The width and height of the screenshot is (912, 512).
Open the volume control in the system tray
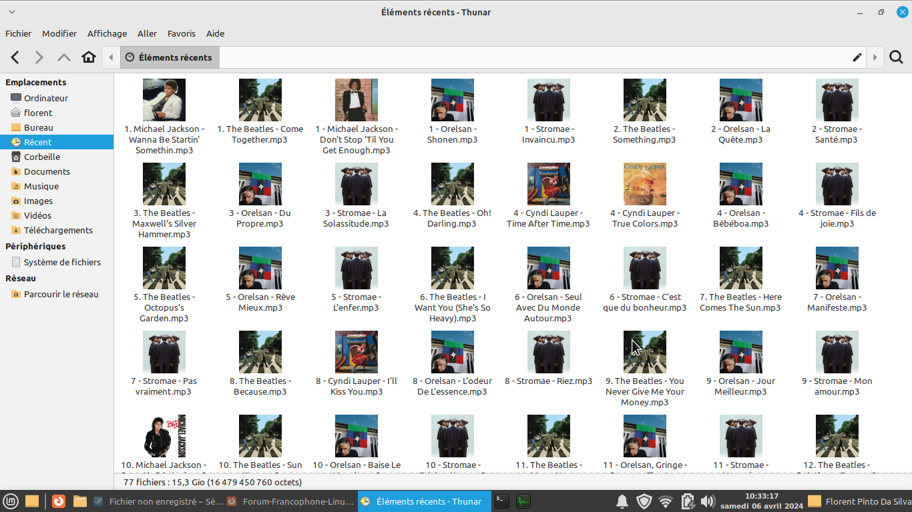pos(708,501)
